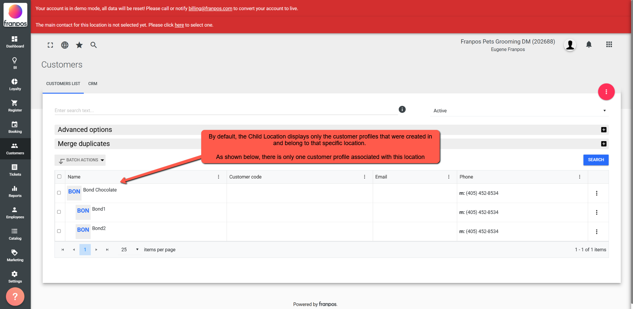
Task: Click the orange help question mark button
Action: tap(15, 296)
